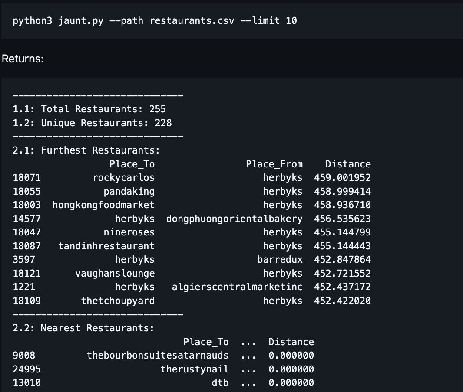This screenshot has height=392, width=463.
Task: Select the dtb entry with zero distance
Action: [222, 382]
